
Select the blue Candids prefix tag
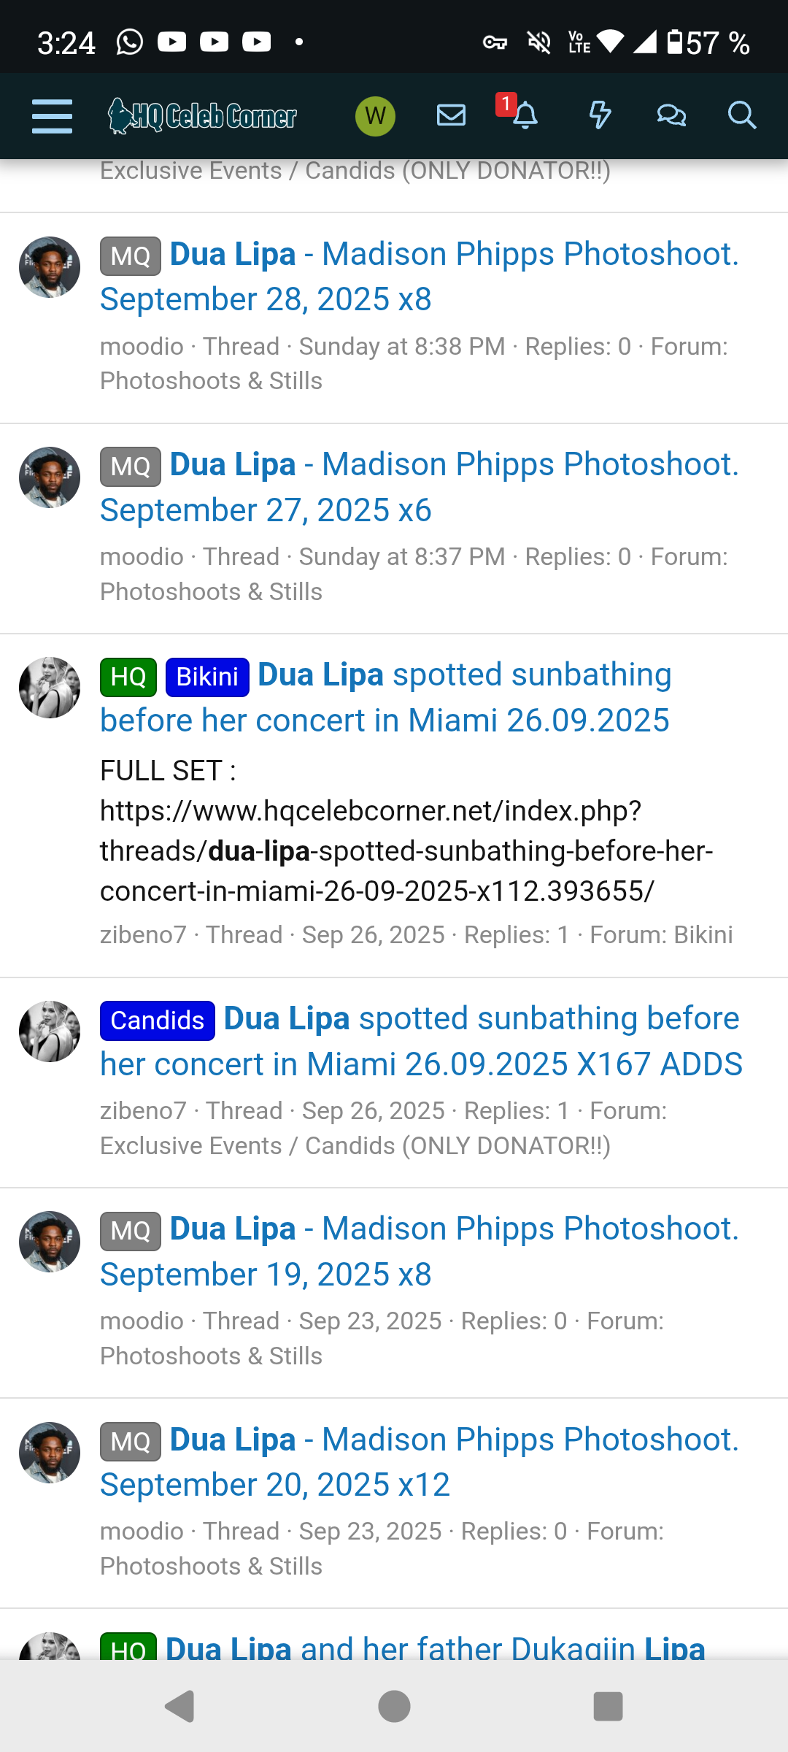(x=158, y=1021)
